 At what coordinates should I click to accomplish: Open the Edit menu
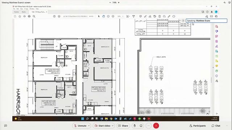pyautogui.click(x=18, y=9)
